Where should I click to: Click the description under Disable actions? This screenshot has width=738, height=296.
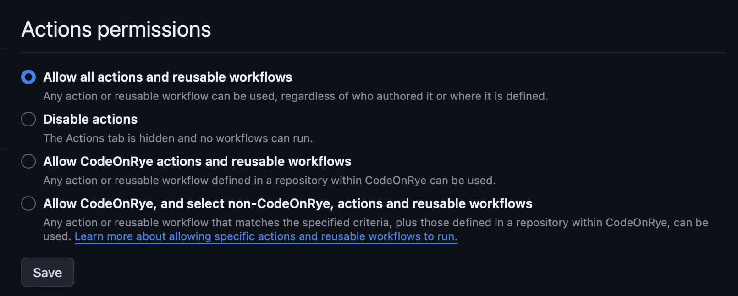178,138
